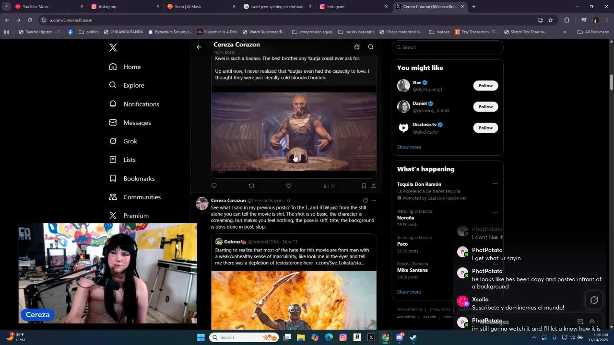Play the Yautja video thumbnail

294,132
